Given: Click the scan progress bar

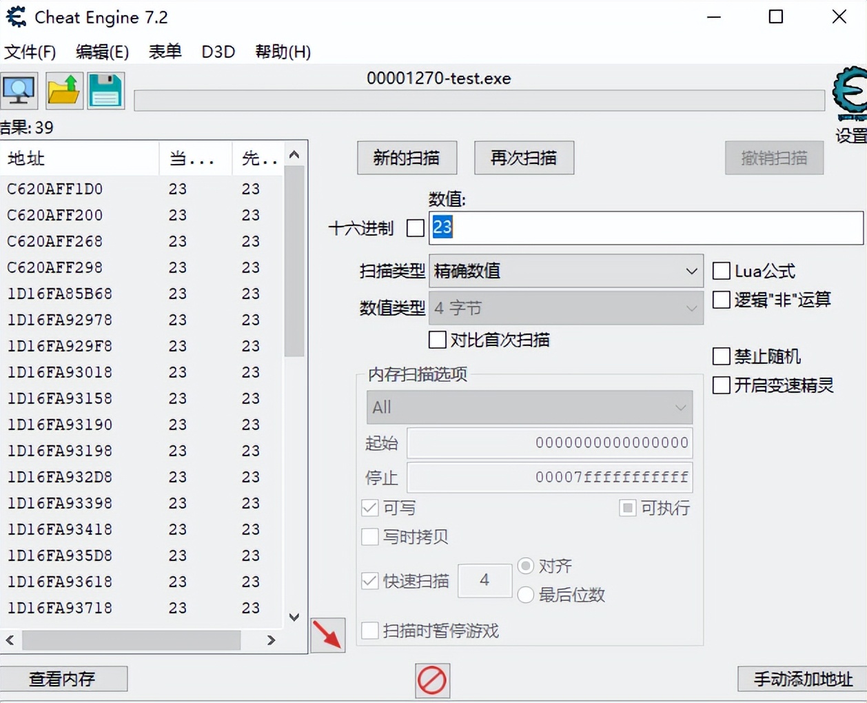Looking at the screenshot, I should pyautogui.click(x=479, y=101).
